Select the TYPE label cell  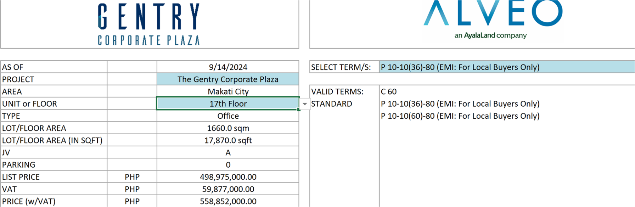point(54,116)
